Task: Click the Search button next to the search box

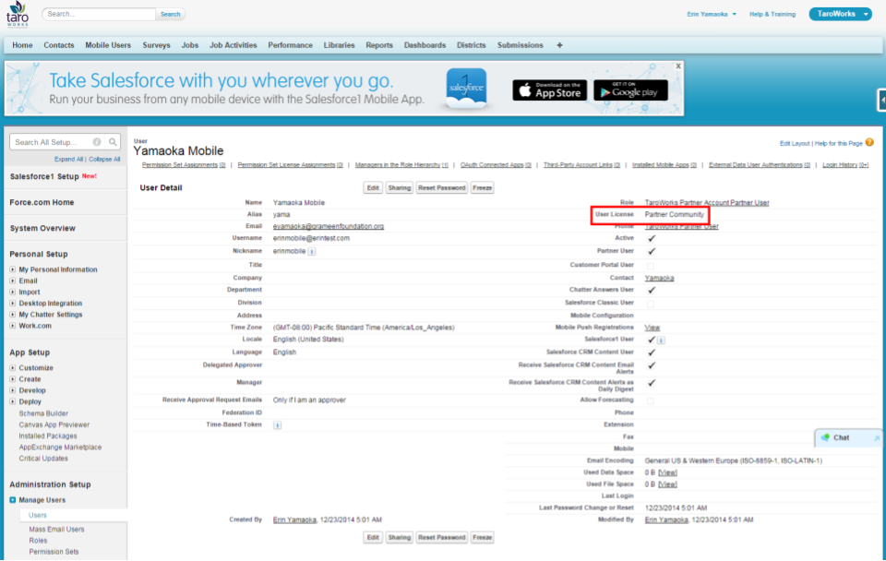Action: coord(170,14)
